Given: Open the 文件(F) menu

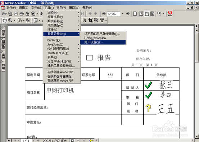Looking at the screenshot, I should coord(11,8).
